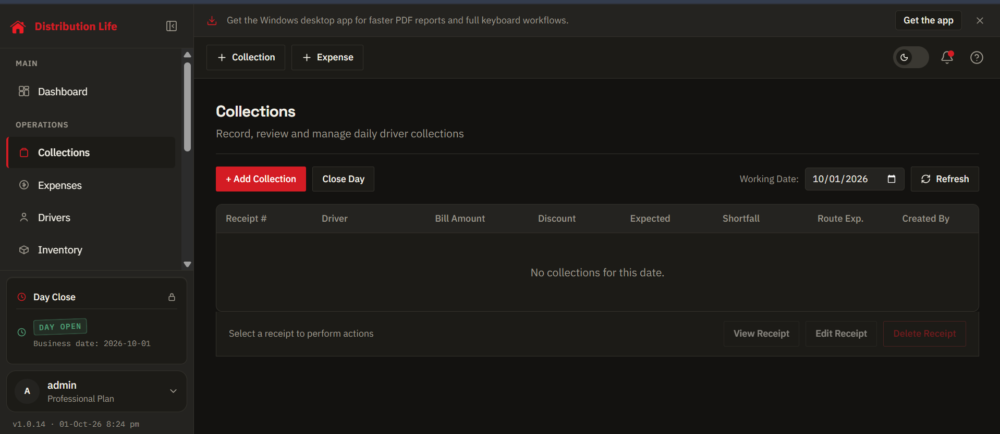Click the Distribution Life home logo icon
1000x434 pixels.
[18, 27]
